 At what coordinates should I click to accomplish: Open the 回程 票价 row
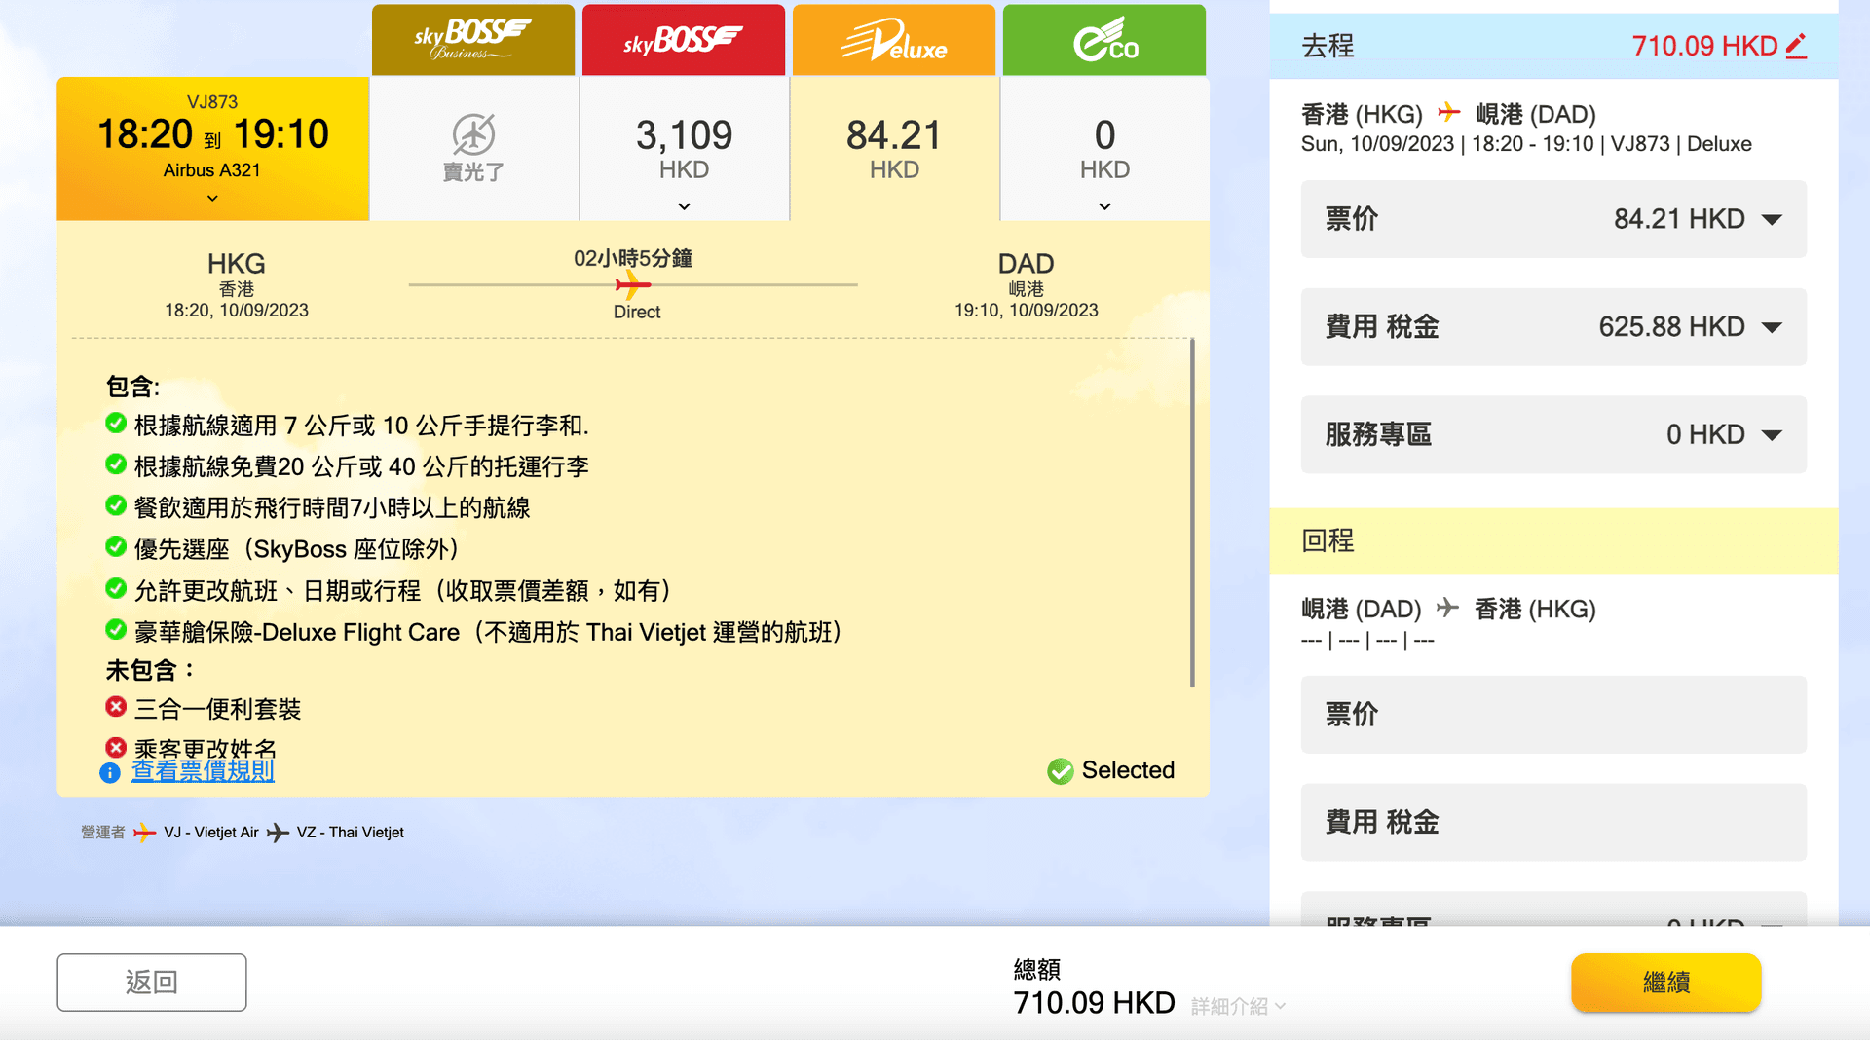pos(1553,715)
